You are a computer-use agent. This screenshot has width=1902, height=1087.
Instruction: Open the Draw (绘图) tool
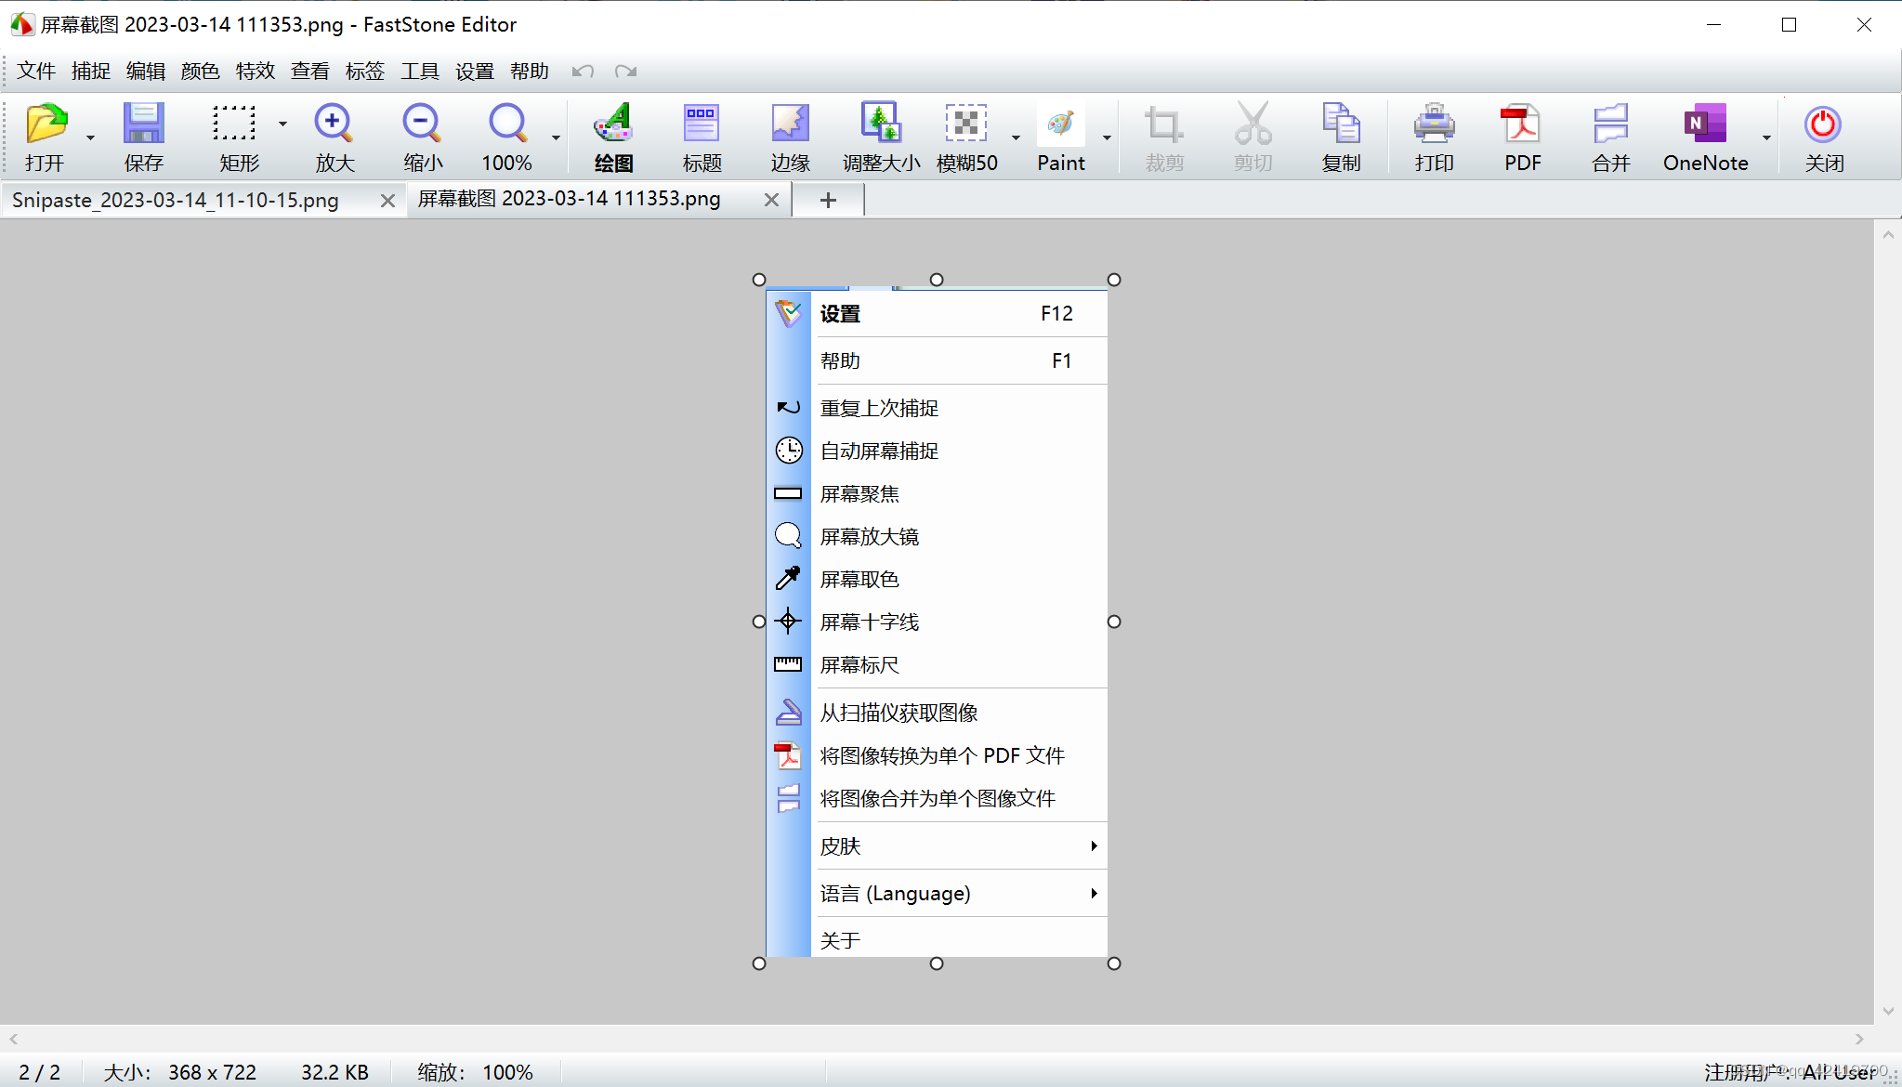tap(613, 124)
